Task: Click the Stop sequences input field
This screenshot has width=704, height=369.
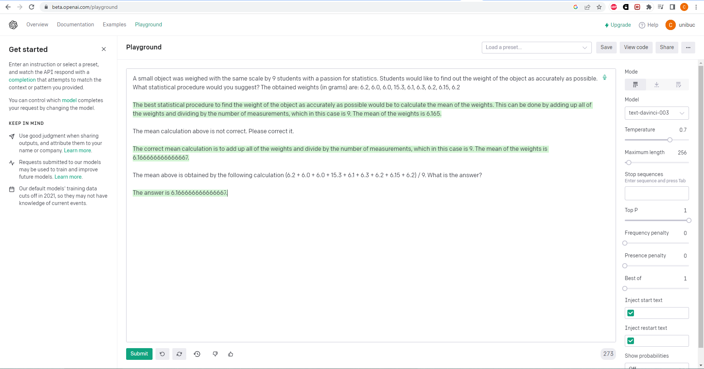Action: [656, 193]
